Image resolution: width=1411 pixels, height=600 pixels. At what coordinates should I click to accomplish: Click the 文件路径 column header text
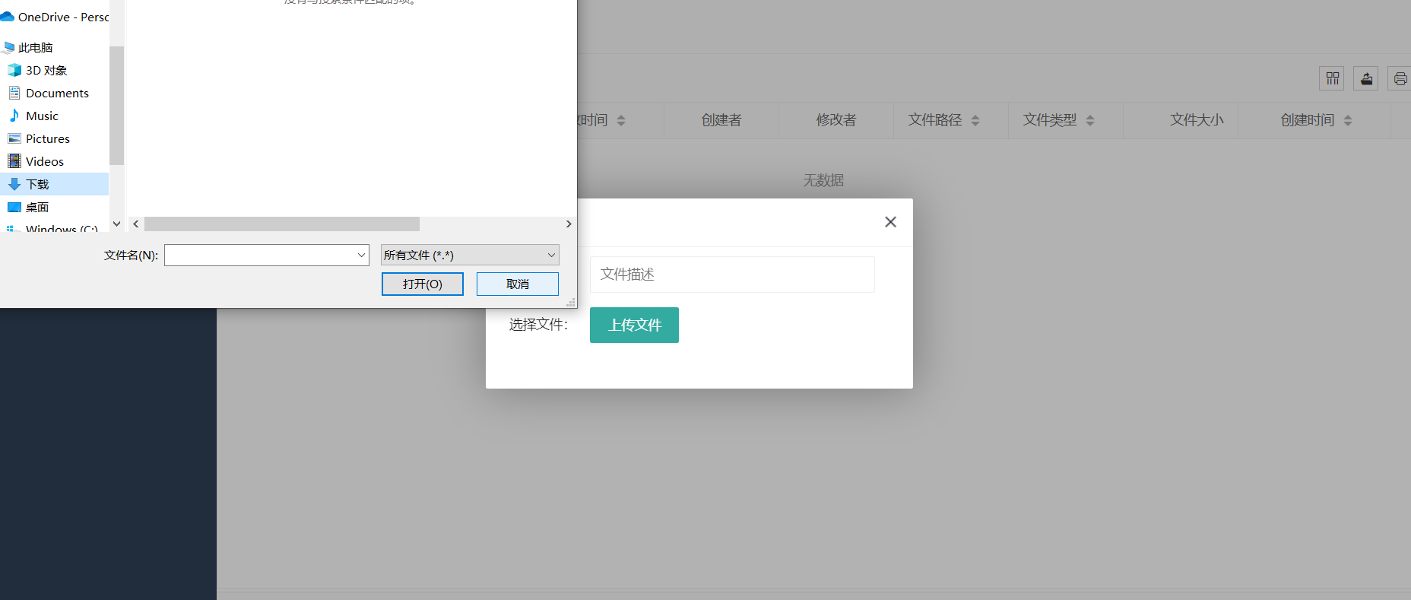(x=935, y=120)
